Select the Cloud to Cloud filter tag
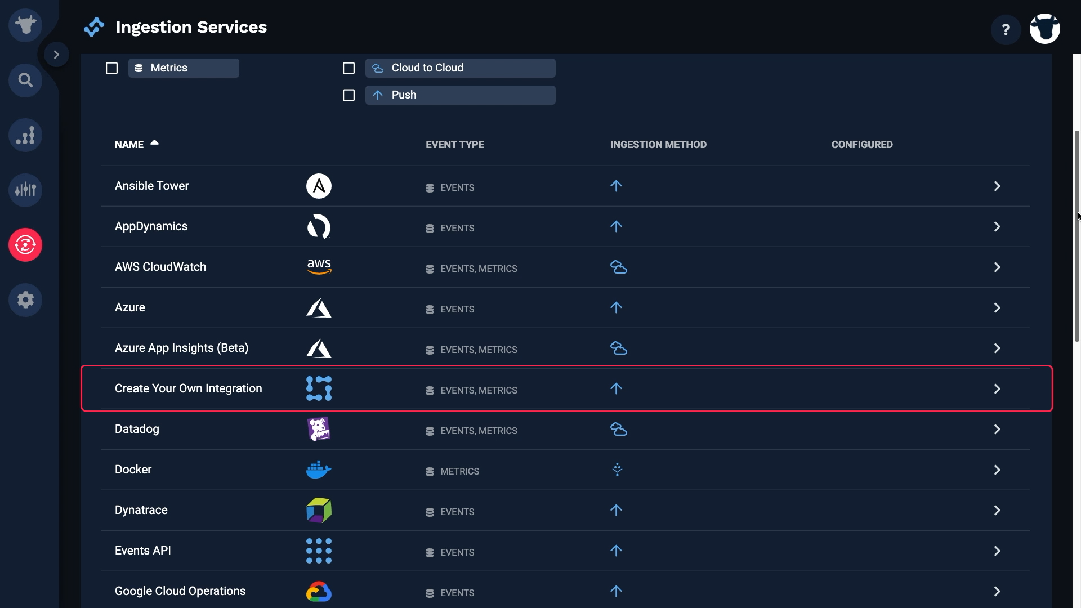Viewport: 1081px width, 608px height. 460,68
